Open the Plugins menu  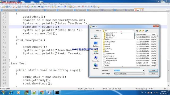point(61,4)
